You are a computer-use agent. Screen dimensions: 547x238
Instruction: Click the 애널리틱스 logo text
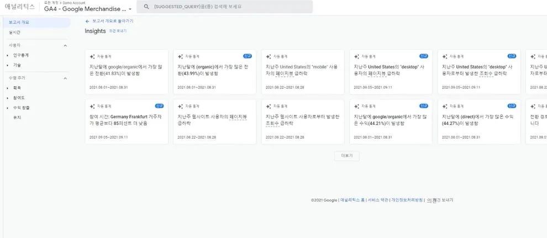(20, 7)
